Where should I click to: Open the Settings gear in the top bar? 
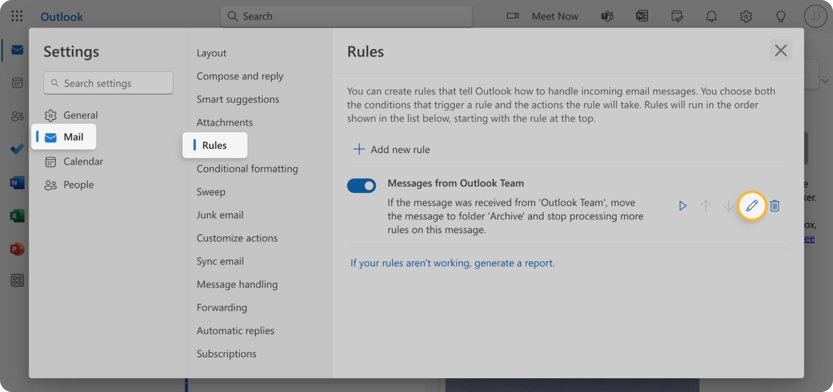pos(746,16)
